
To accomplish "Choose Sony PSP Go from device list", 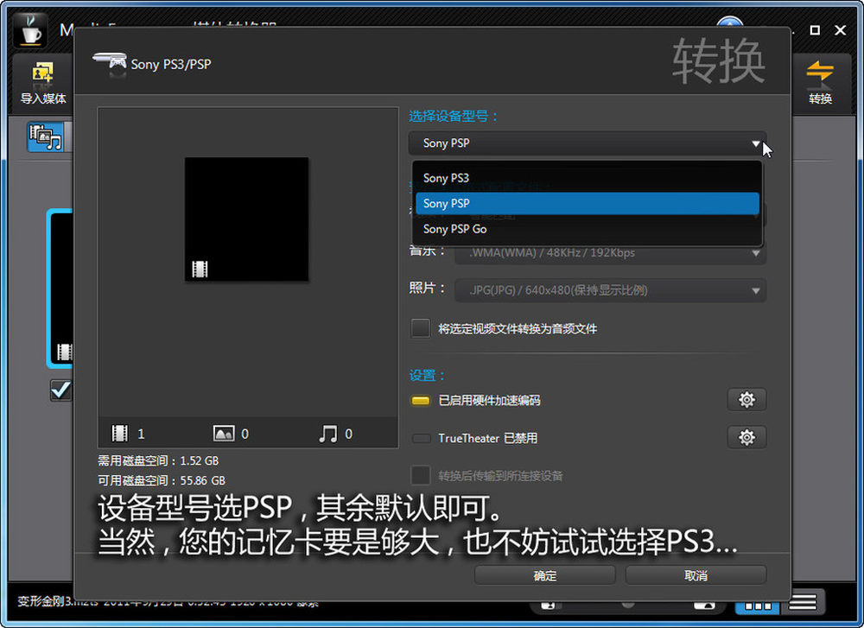I will pos(587,229).
